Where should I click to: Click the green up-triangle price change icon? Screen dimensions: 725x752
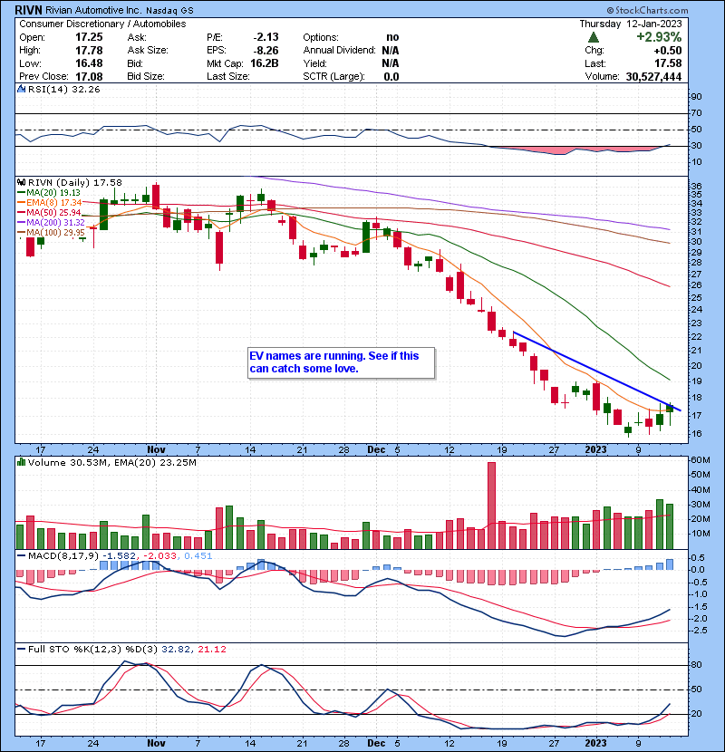[594, 37]
